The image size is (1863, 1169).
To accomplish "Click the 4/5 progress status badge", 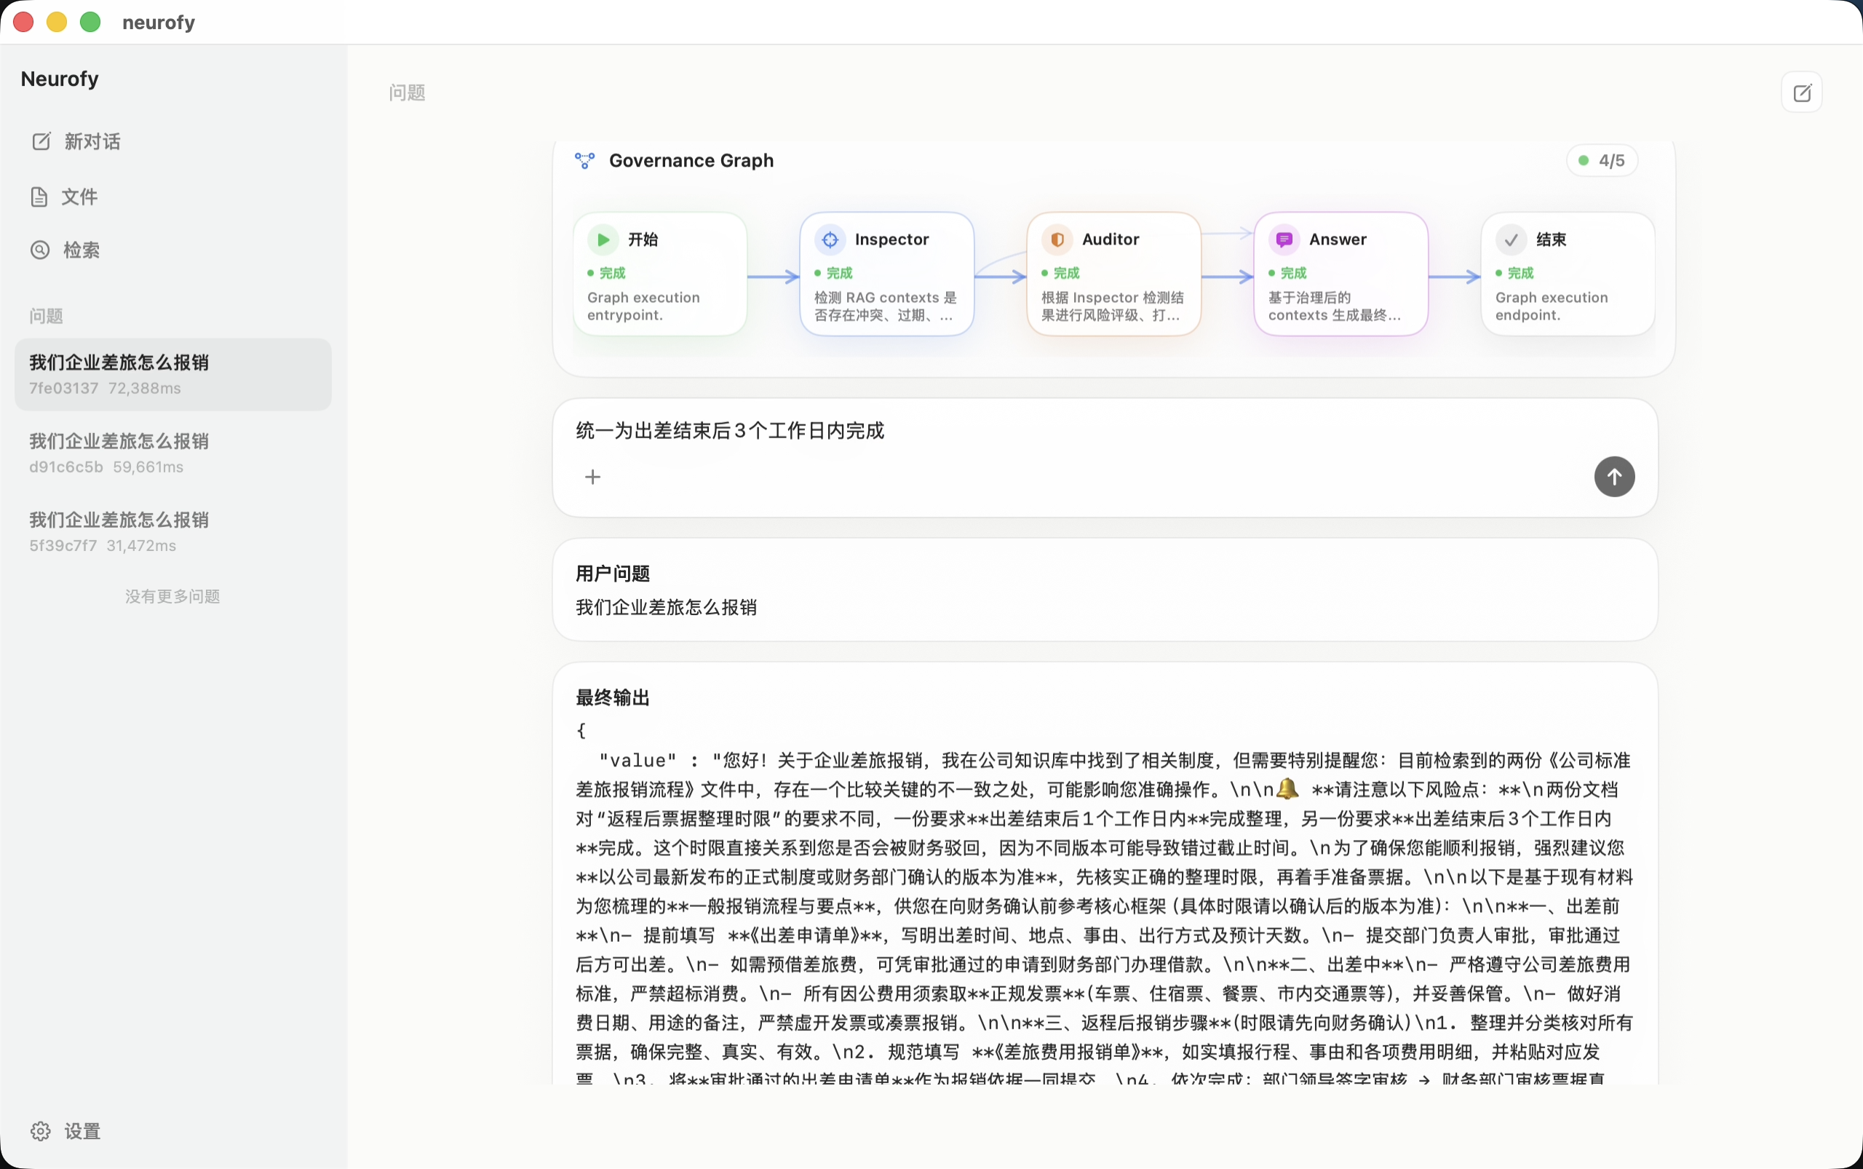I will [x=1602, y=161].
